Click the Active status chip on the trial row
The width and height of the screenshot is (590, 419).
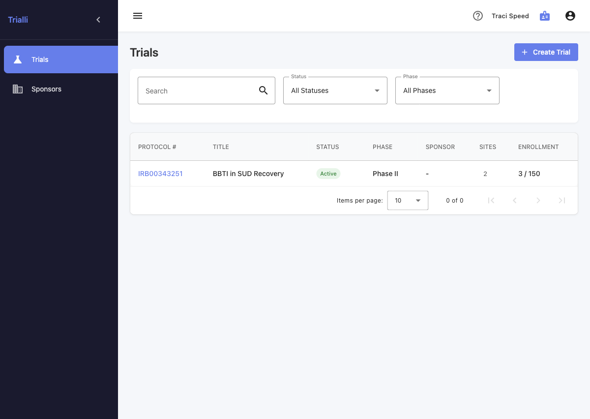tap(328, 174)
